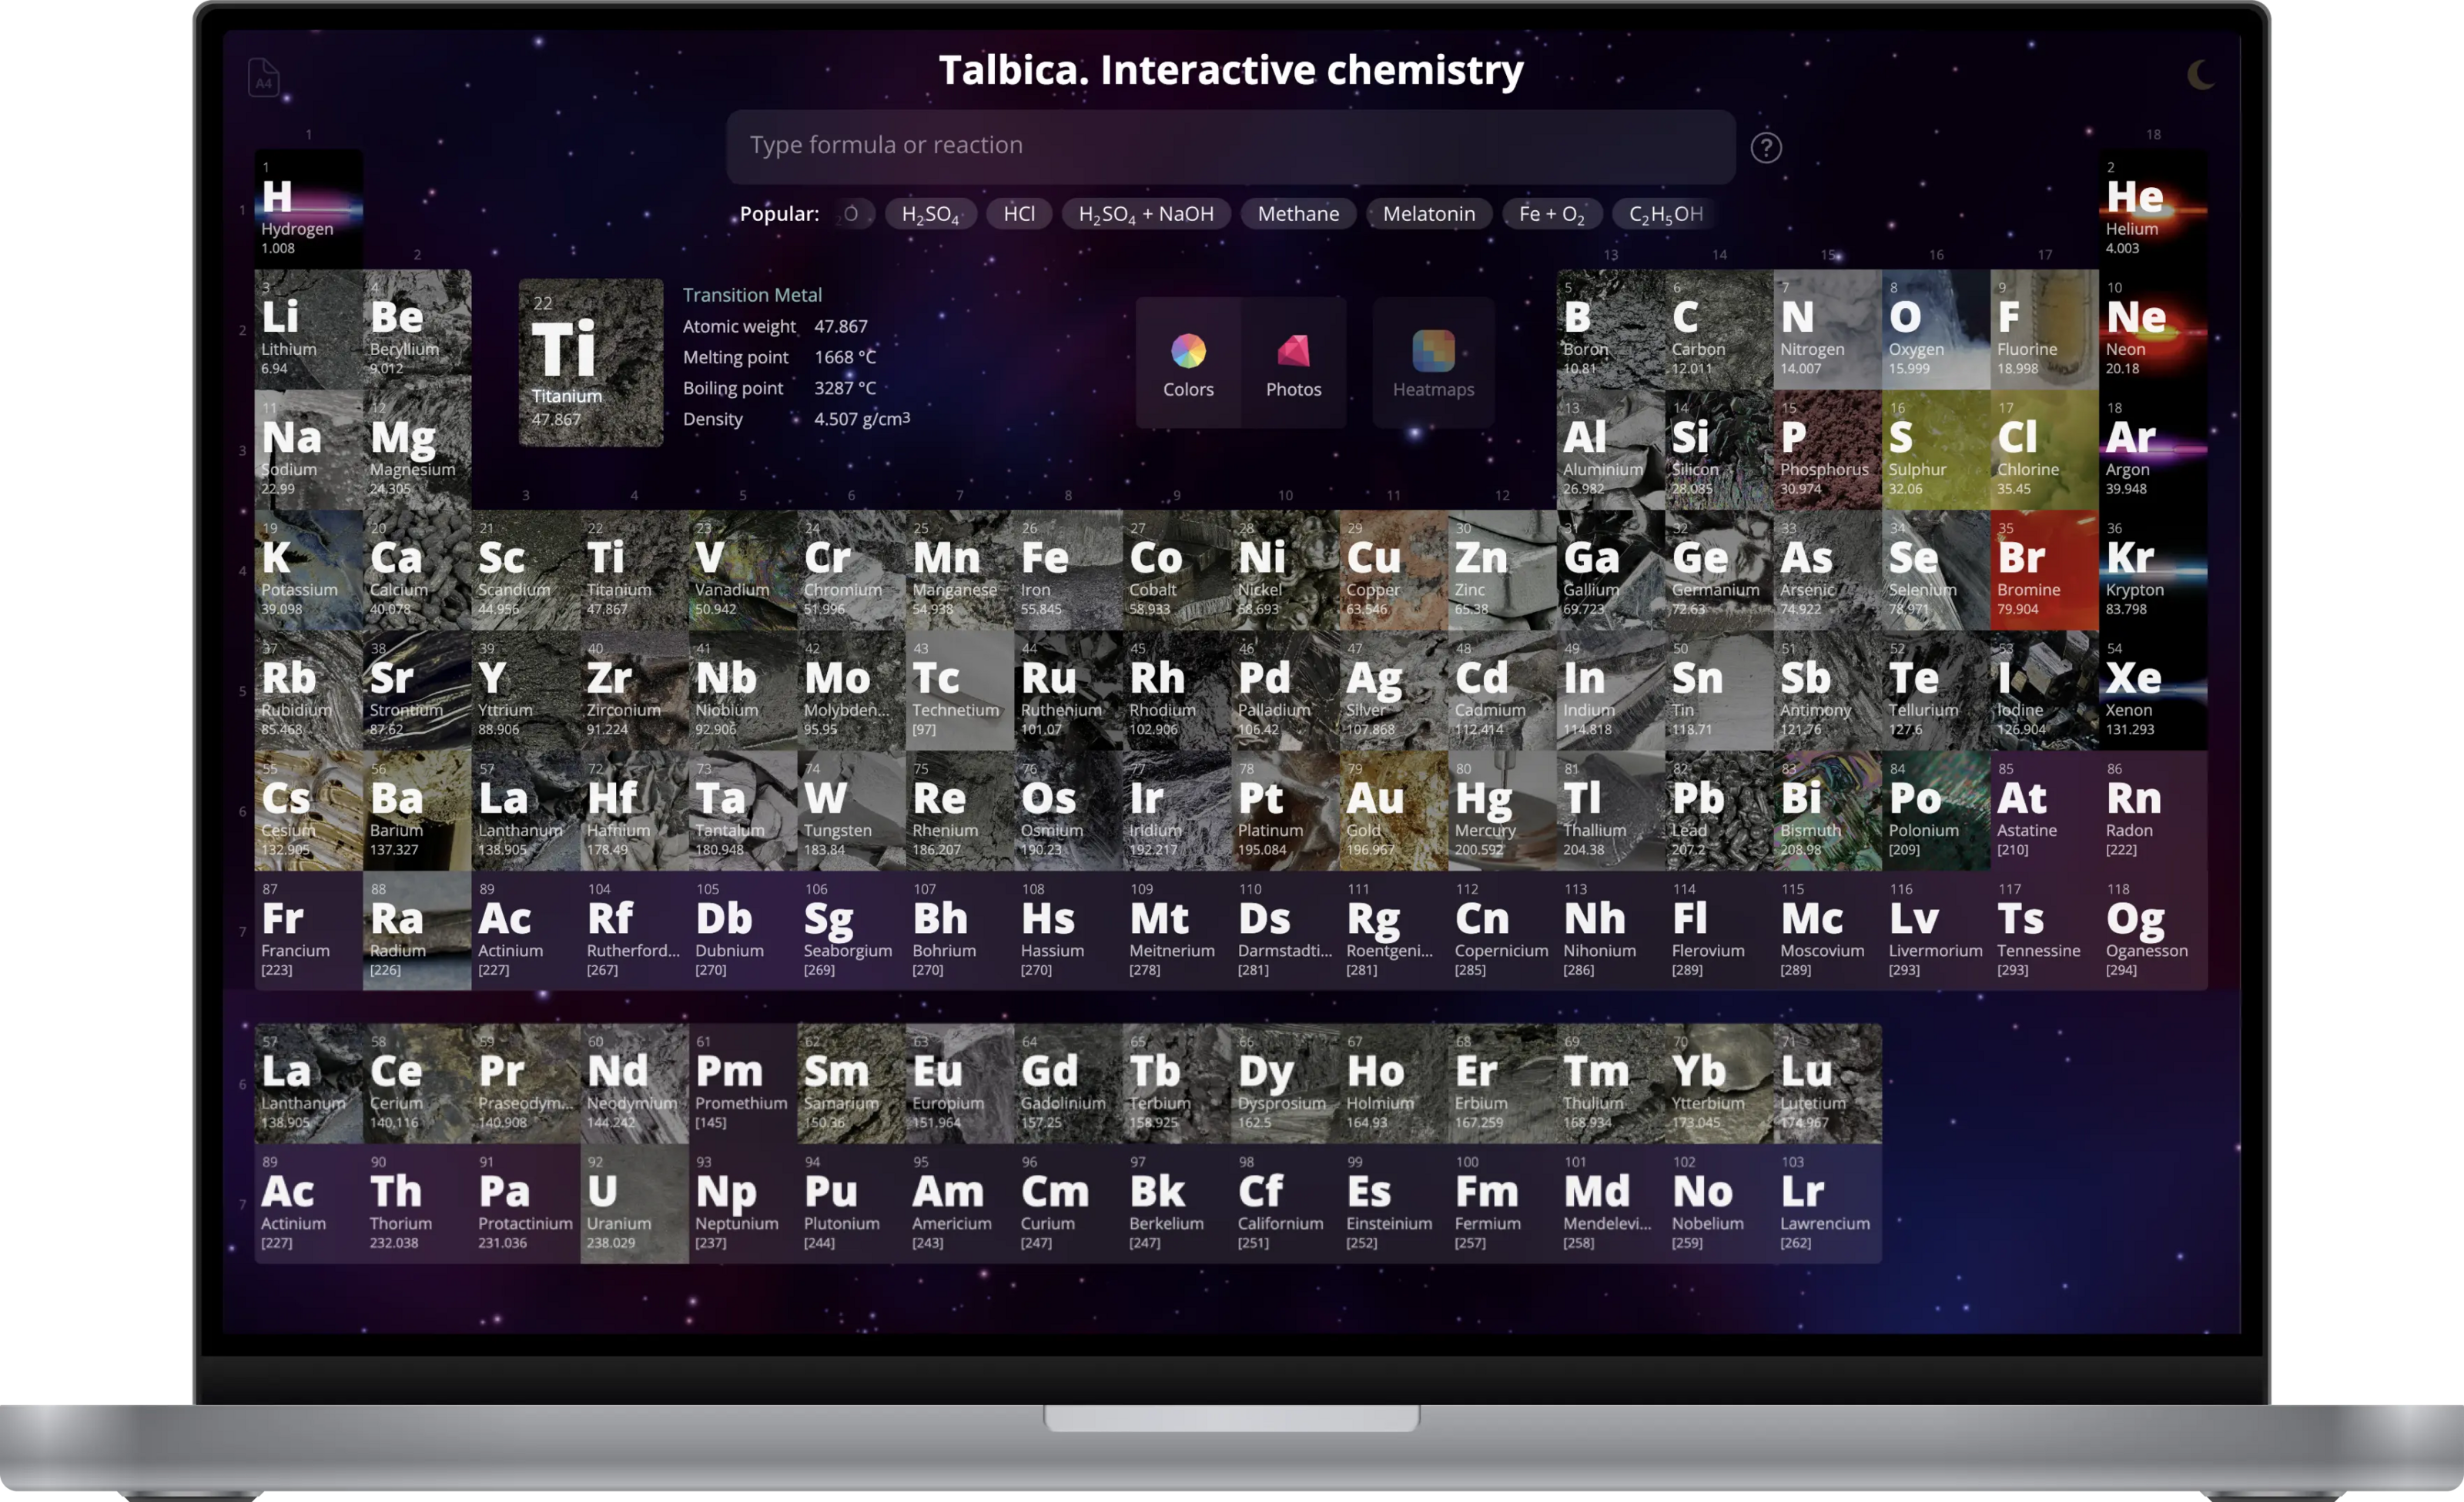The image size is (2464, 1502).
Task: Select the Tennessine element tile
Action: (x=2044, y=931)
